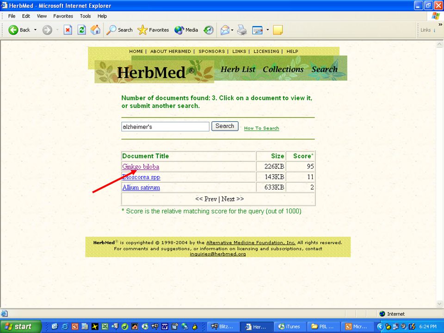Image resolution: width=444 pixels, height=333 pixels.
Task: Click the Start button
Action: 20,327
